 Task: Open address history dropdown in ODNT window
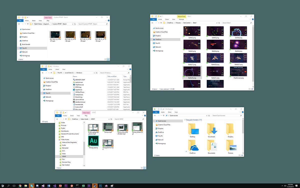click(x=109, y=119)
